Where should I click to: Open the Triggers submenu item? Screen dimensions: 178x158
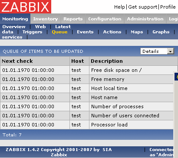32,32
